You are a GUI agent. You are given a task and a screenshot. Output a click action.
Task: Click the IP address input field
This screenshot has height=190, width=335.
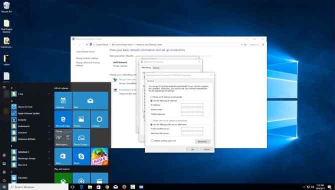[192, 105]
